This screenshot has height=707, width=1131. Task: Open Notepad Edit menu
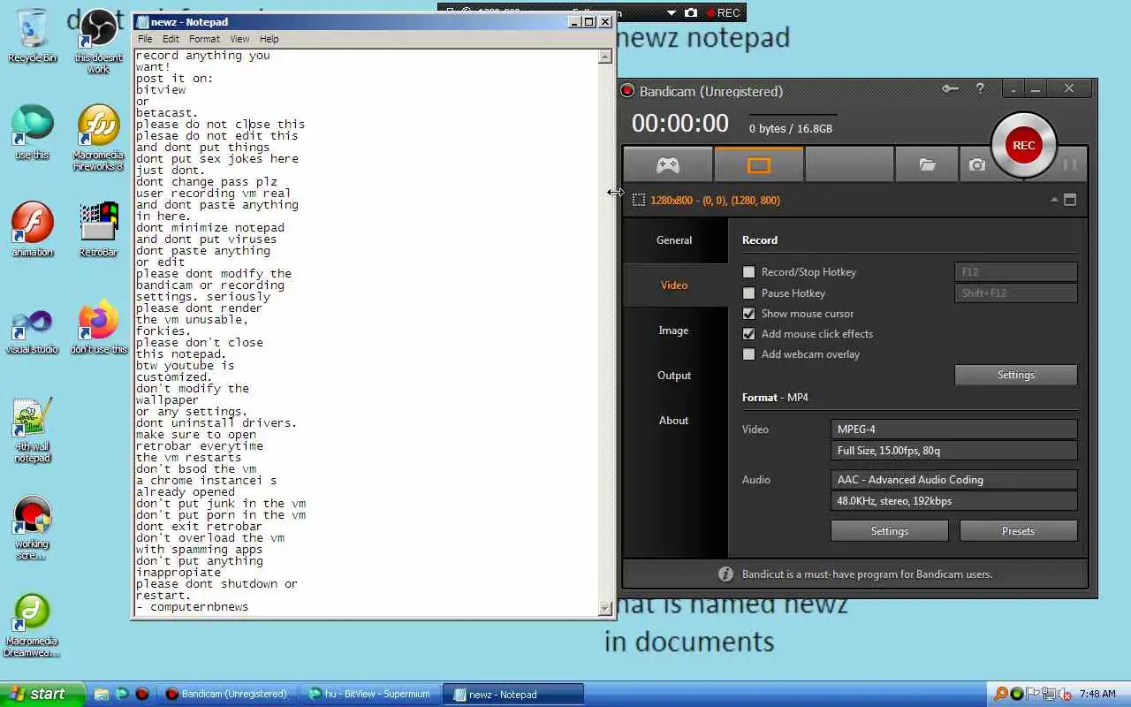171,39
